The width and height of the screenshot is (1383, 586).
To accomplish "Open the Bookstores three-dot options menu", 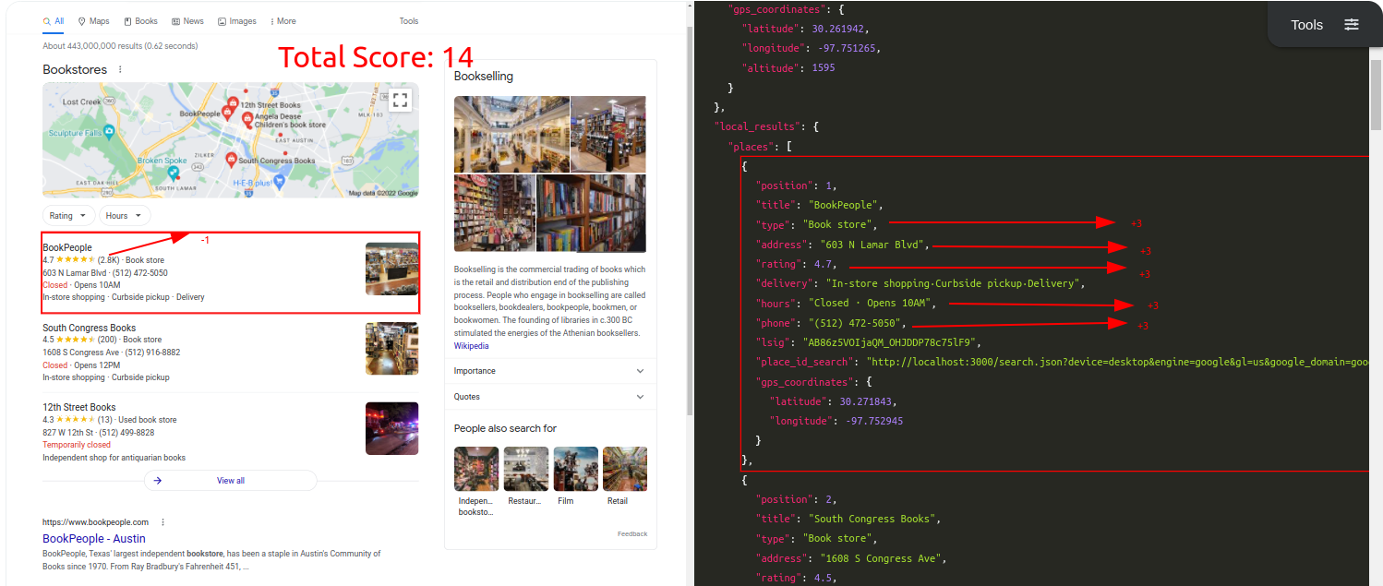I will pos(120,69).
